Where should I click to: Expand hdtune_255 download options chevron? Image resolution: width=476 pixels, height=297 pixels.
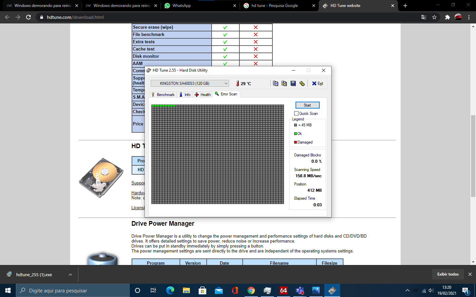(x=70, y=275)
